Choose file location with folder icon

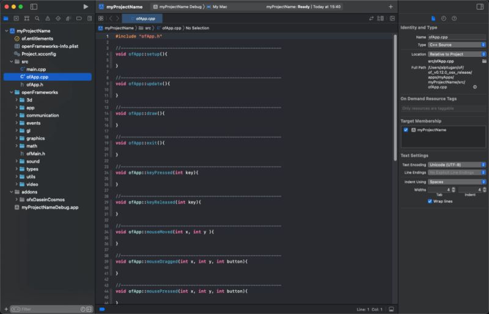point(484,61)
